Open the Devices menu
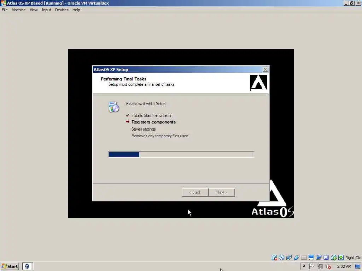Image resolution: width=362 pixels, height=271 pixels. click(x=62, y=10)
